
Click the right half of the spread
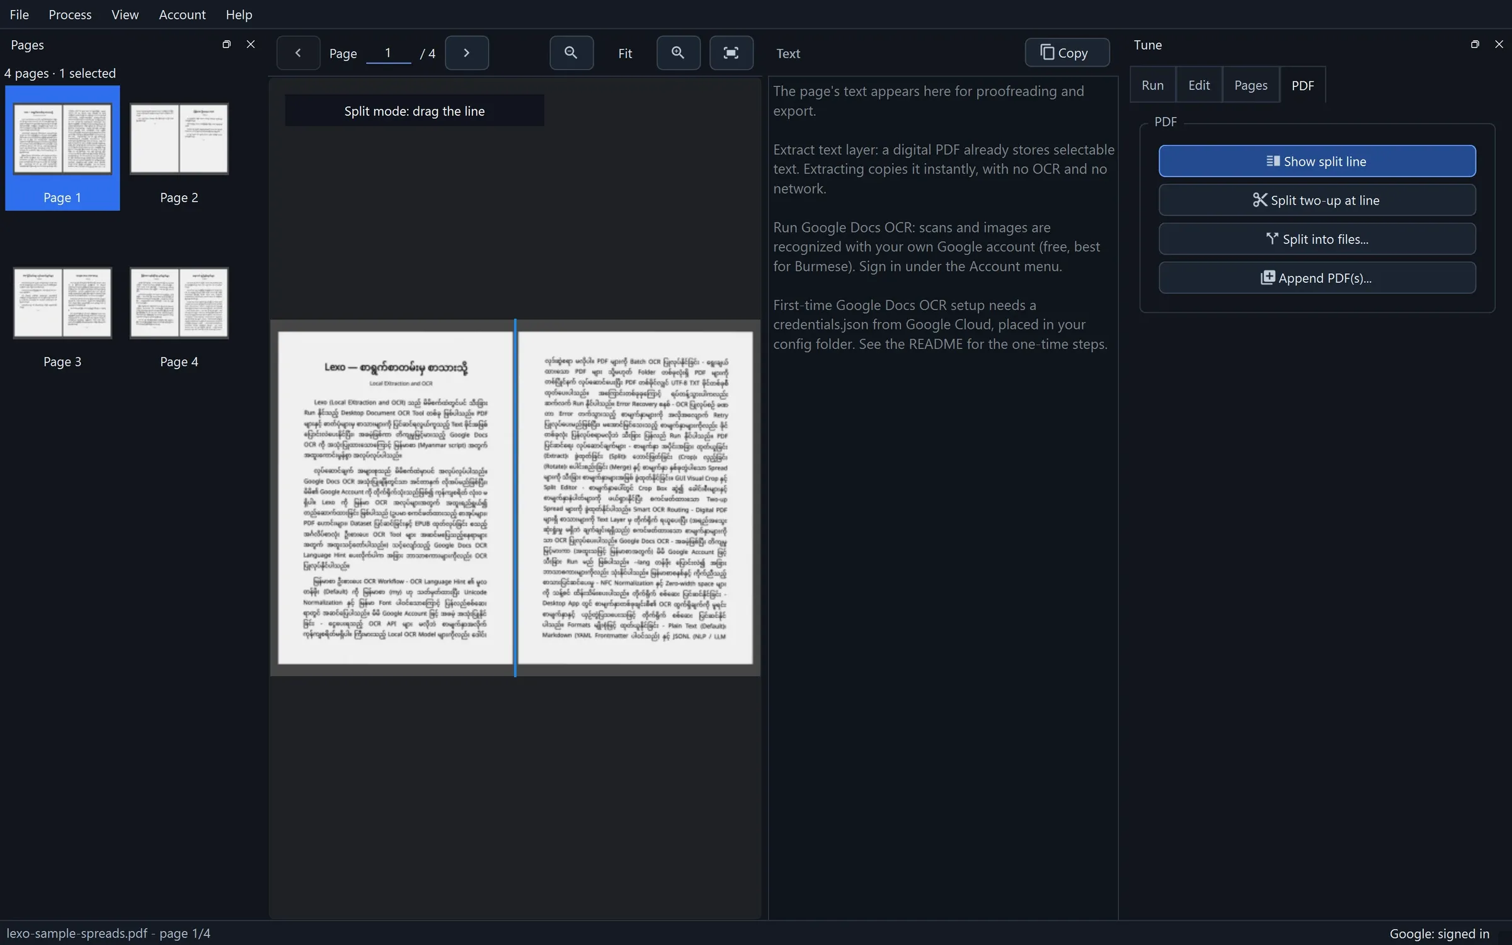635,498
